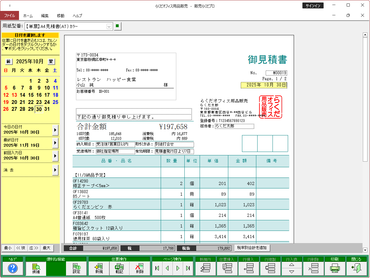Open the help question mark icon
The width and height of the screenshot is (370, 278).
[x=13, y=268]
